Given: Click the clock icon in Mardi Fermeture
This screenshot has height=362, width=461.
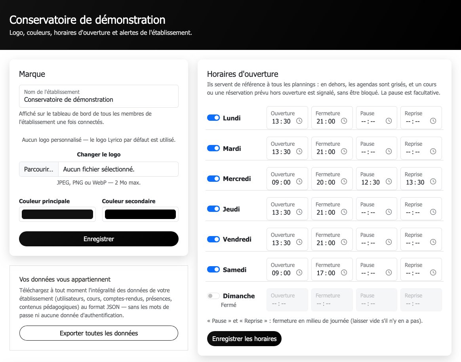Looking at the screenshot, I should (x=344, y=151).
